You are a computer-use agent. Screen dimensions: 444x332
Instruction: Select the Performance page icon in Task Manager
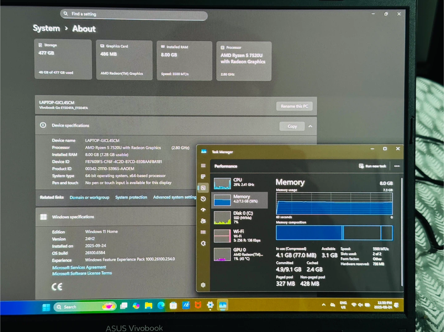203,188
